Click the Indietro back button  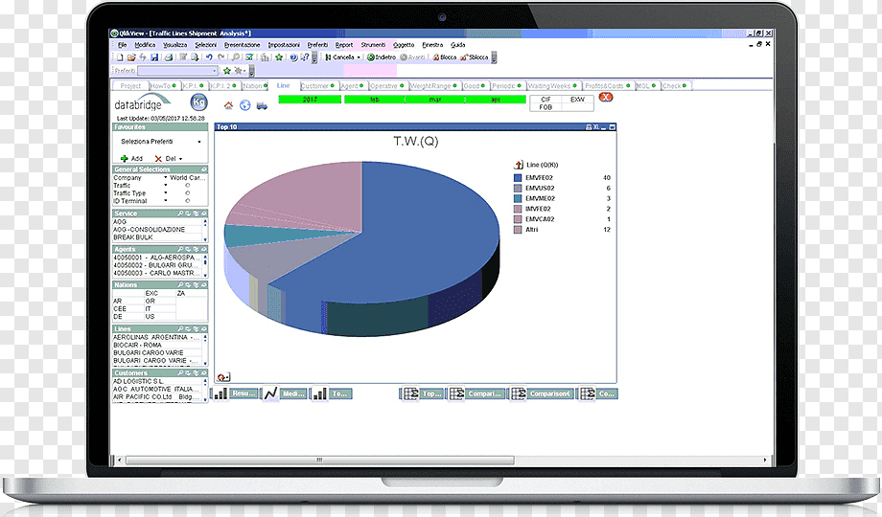click(x=382, y=57)
